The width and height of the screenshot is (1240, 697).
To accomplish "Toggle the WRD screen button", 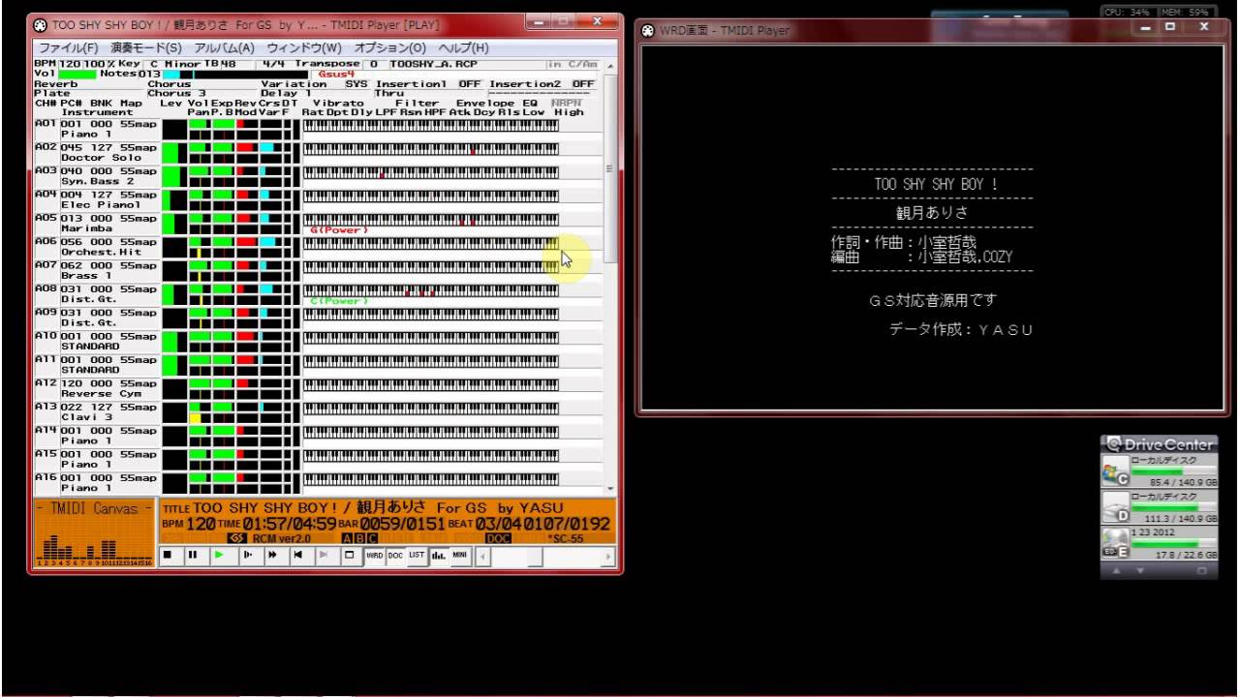I will tap(375, 555).
